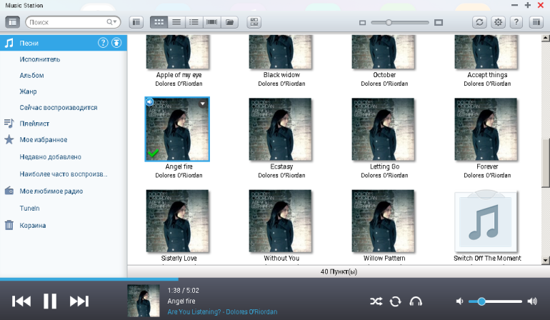This screenshot has width=550, height=320.
Task: Select the Without You thumbnail
Action: (280, 221)
